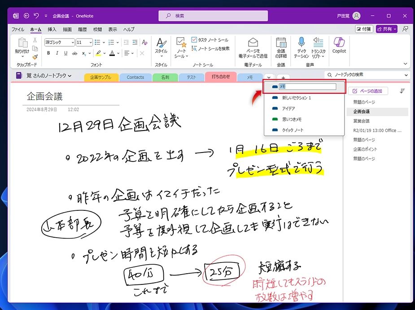Toggle strikethrough formatting

coord(74,53)
